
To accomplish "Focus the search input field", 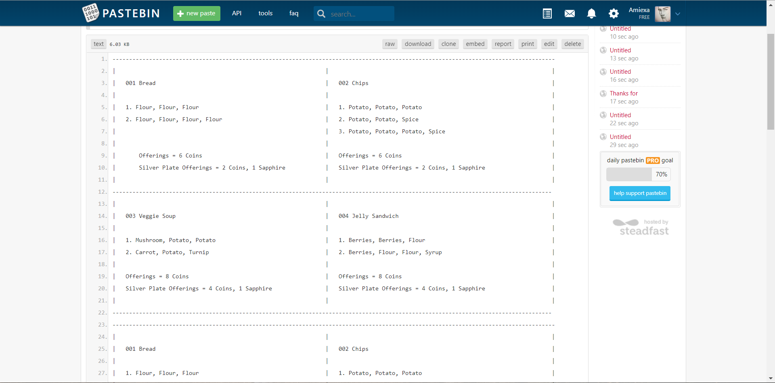I will (x=359, y=14).
